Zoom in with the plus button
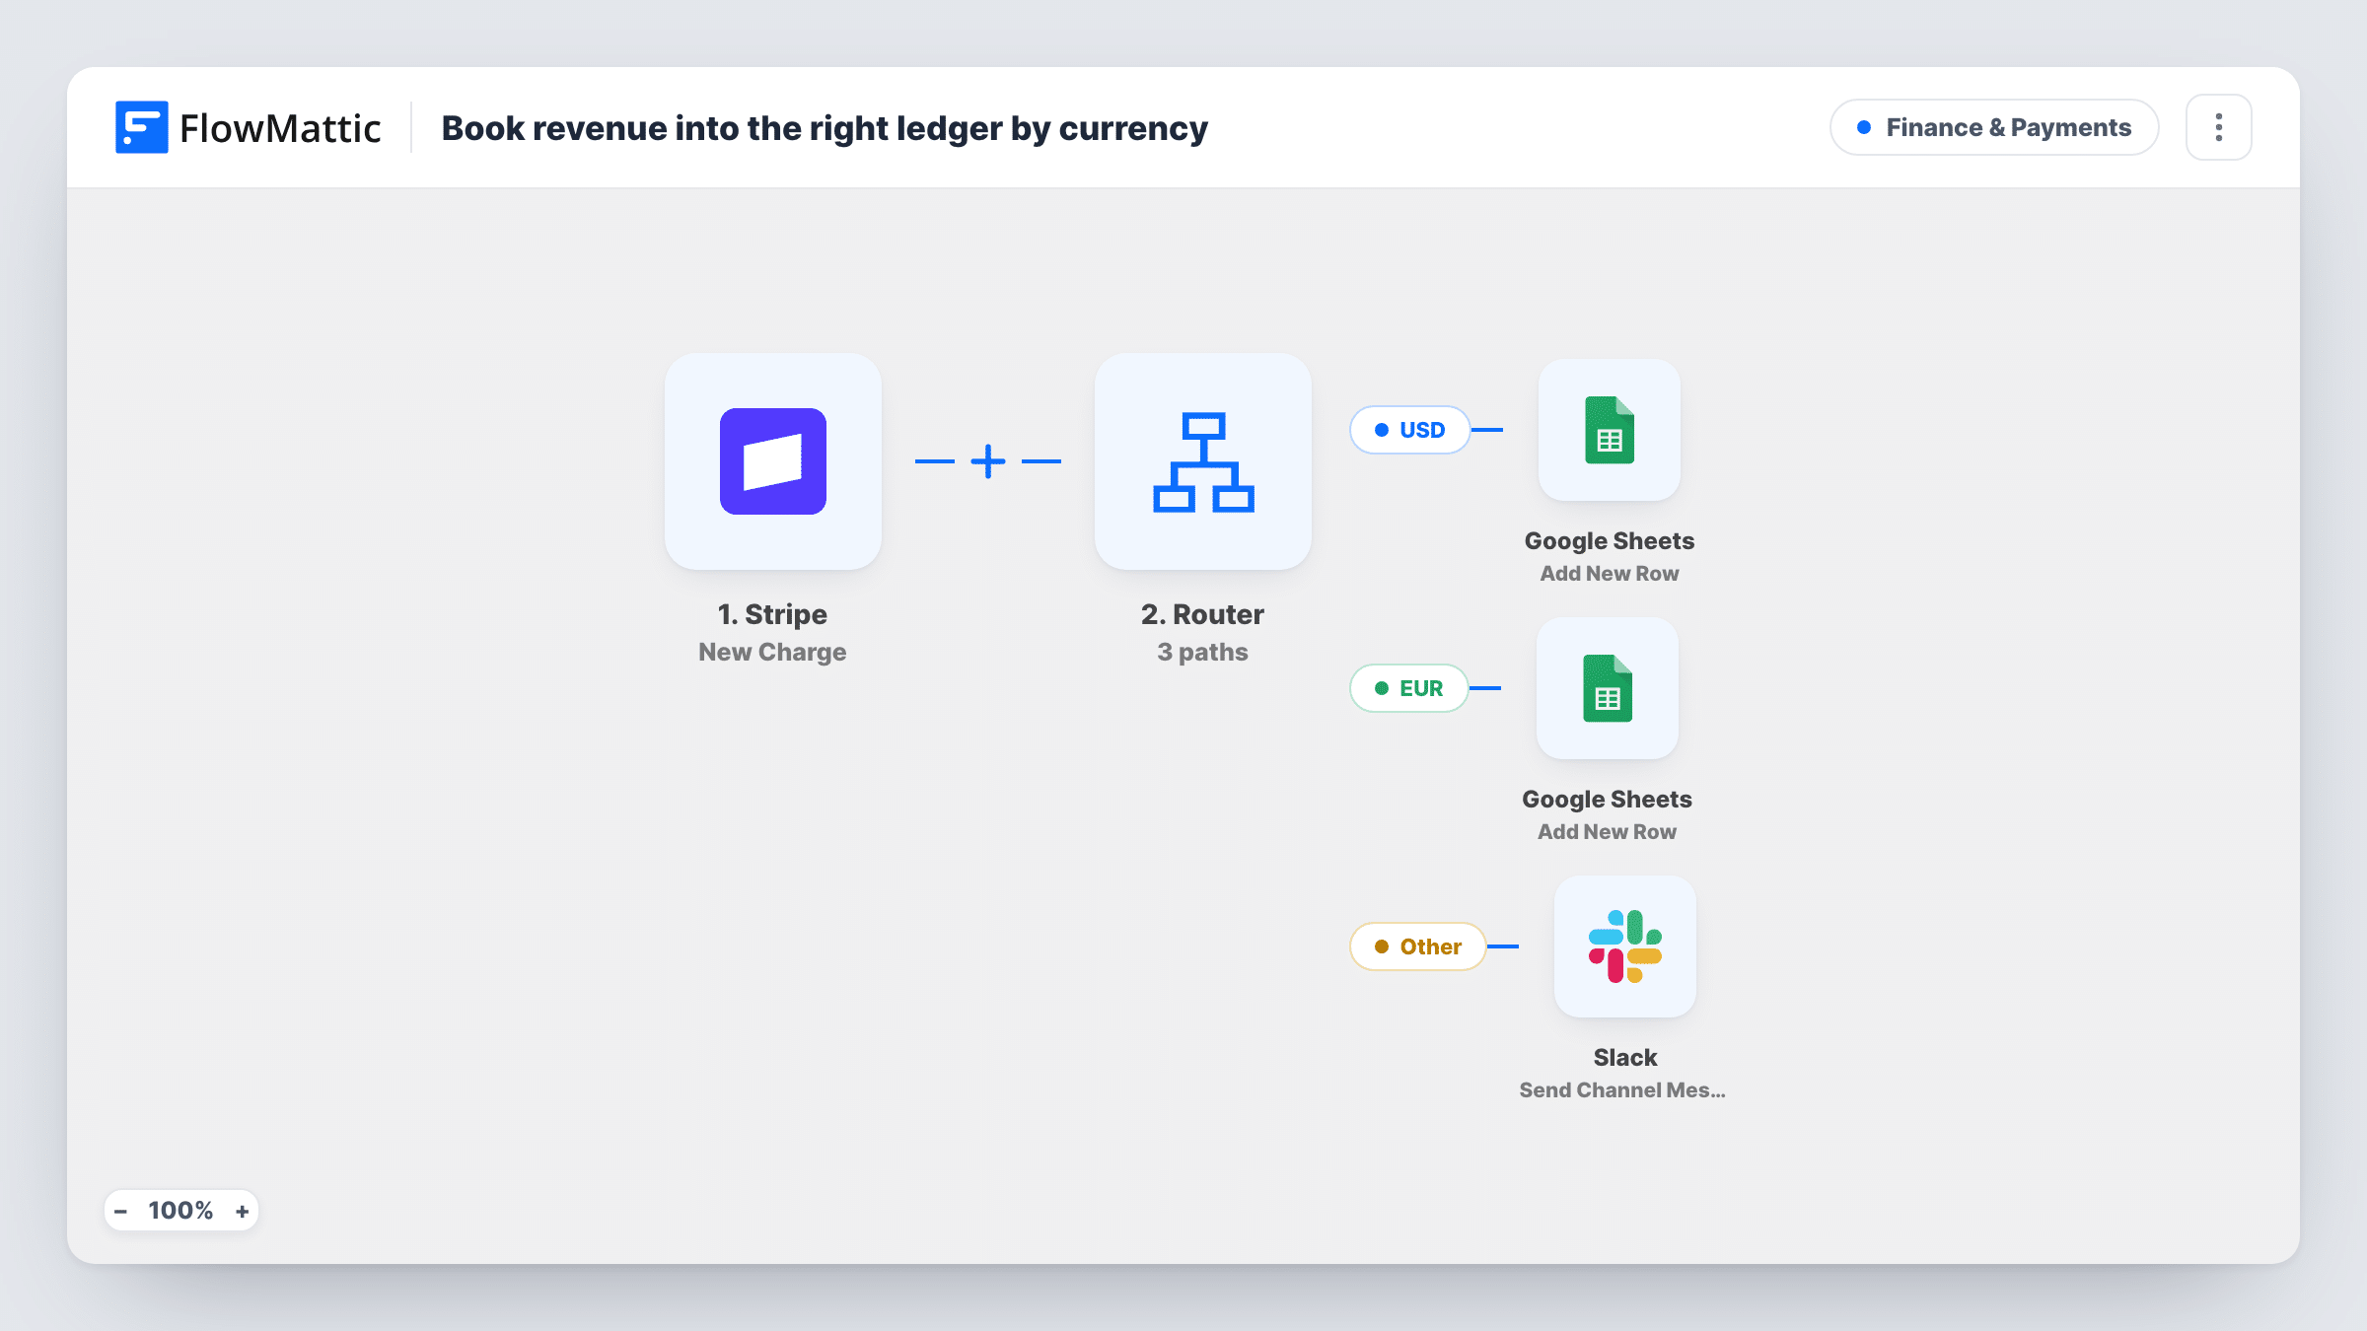 [242, 1211]
